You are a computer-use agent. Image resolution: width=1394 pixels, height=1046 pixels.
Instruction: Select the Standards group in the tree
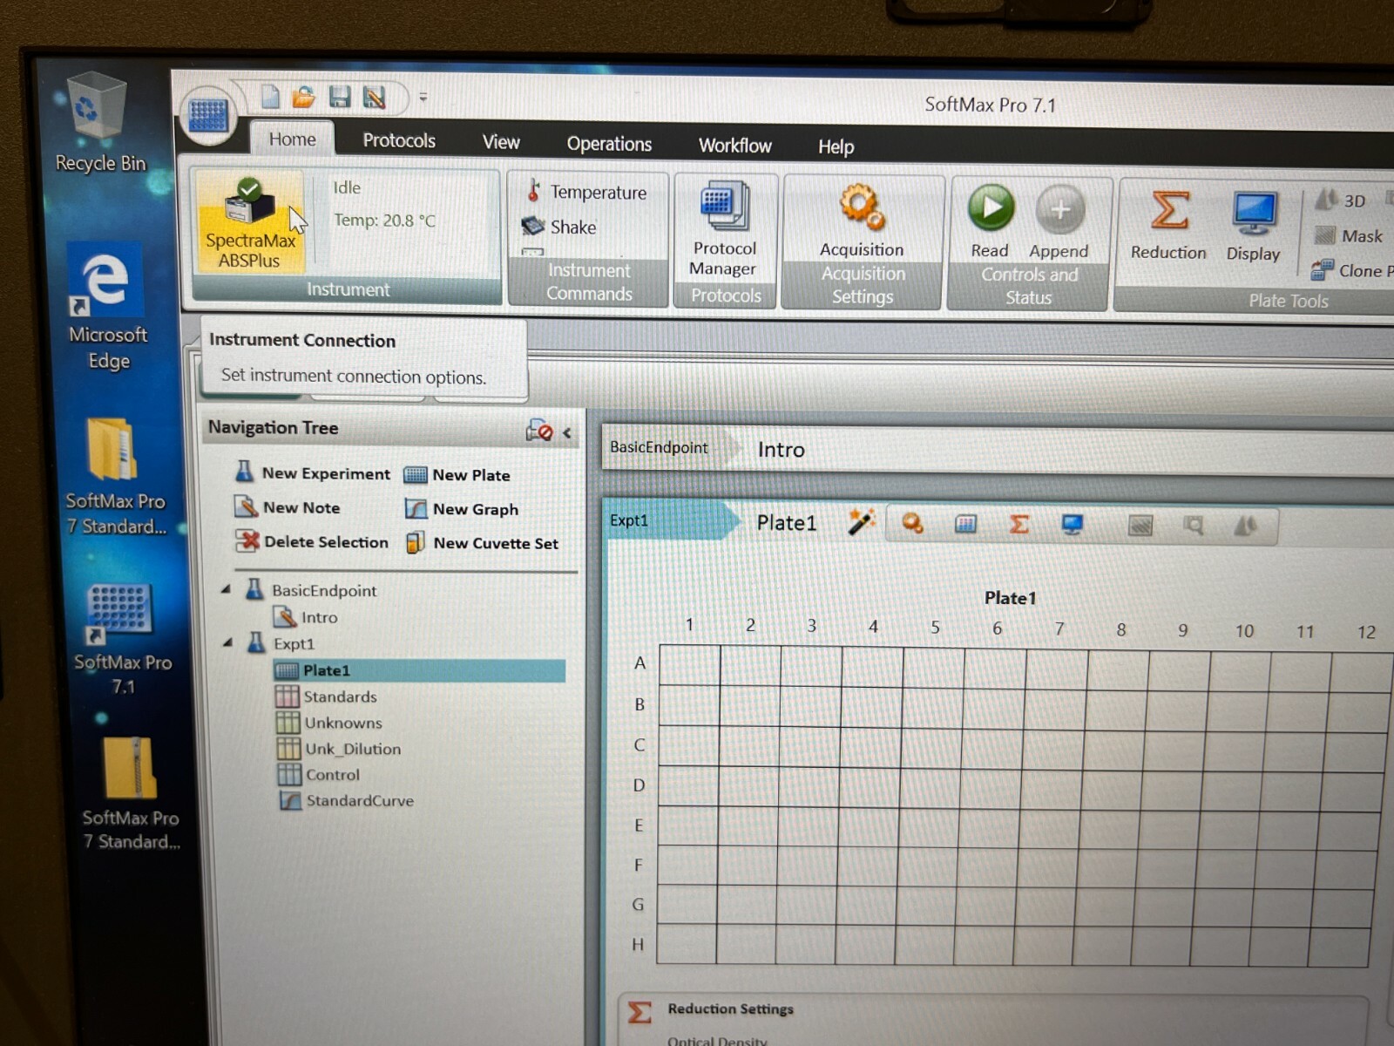point(327,696)
